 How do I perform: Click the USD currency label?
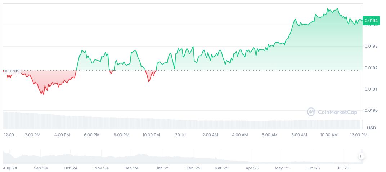click(x=371, y=128)
